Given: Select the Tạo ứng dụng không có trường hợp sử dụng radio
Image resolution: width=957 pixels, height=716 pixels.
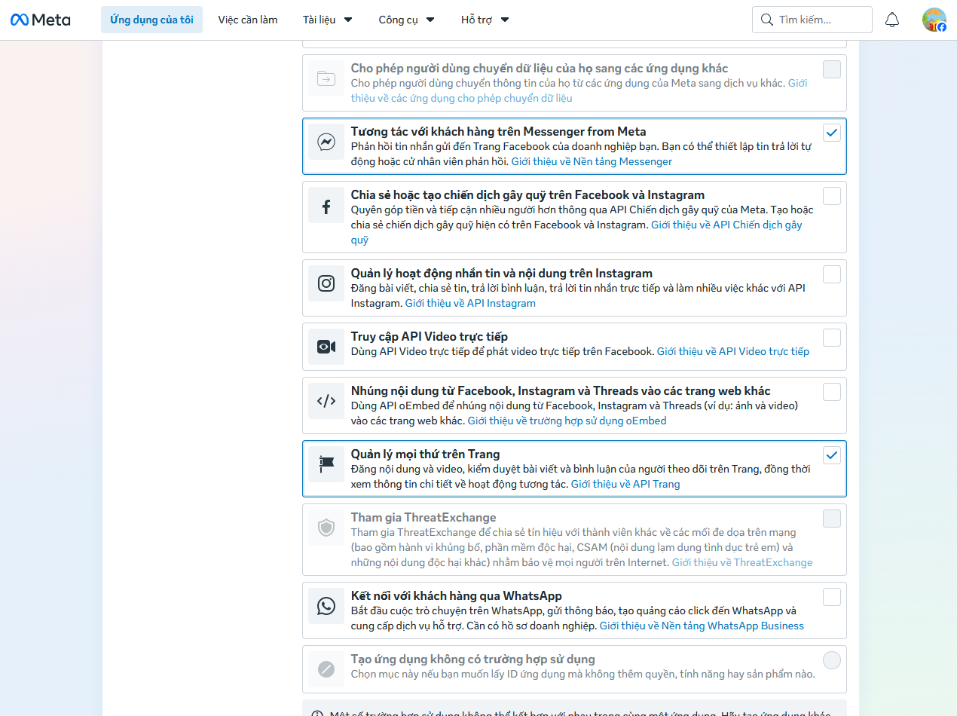Looking at the screenshot, I should 832,661.
